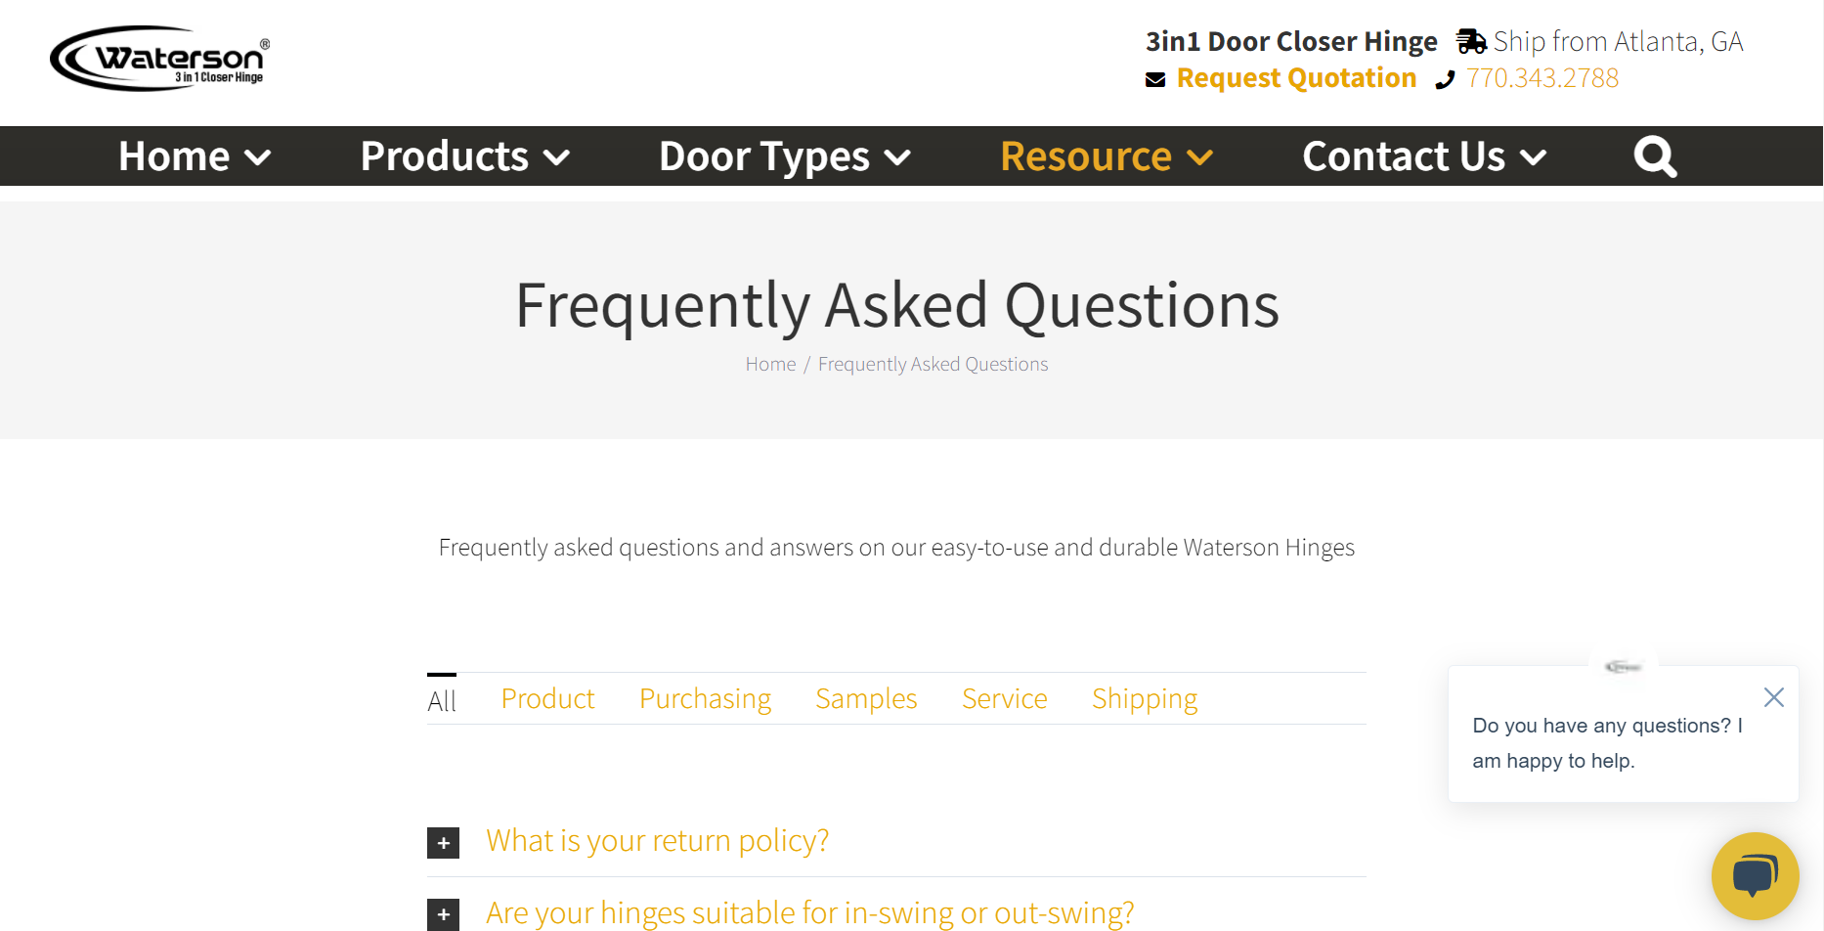Click the envelope icon beside Request Quotation
1824x931 pixels.
click(x=1155, y=79)
